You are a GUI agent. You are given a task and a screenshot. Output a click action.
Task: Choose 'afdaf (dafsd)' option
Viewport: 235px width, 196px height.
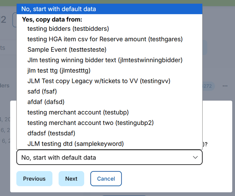pyautogui.click(x=46, y=102)
